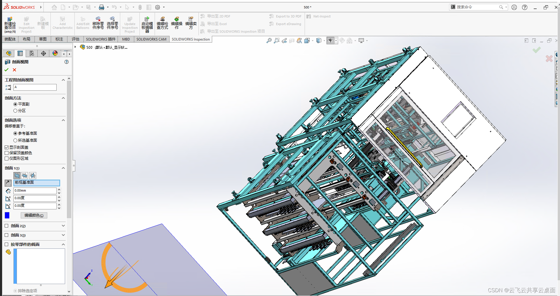560x296 pixels.
Task: Click the Display Style cube icon
Action: (x=319, y=41)
